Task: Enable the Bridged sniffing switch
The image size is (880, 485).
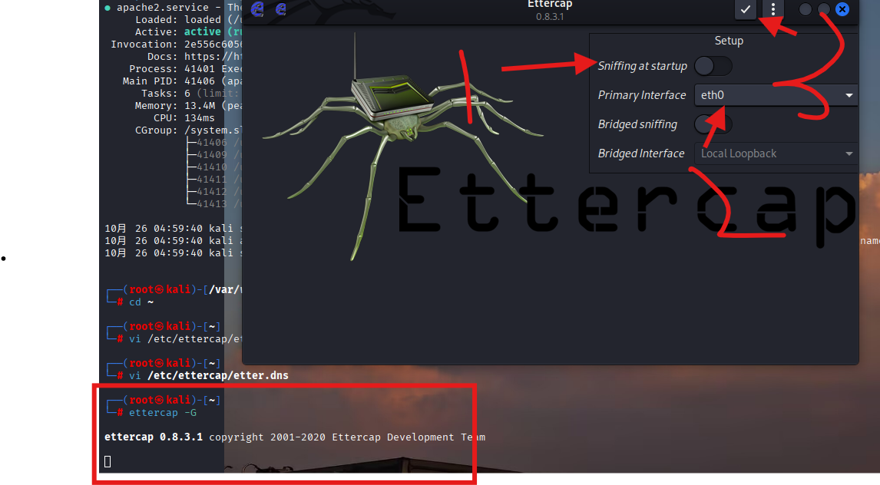Action: [x=713, y=124]
